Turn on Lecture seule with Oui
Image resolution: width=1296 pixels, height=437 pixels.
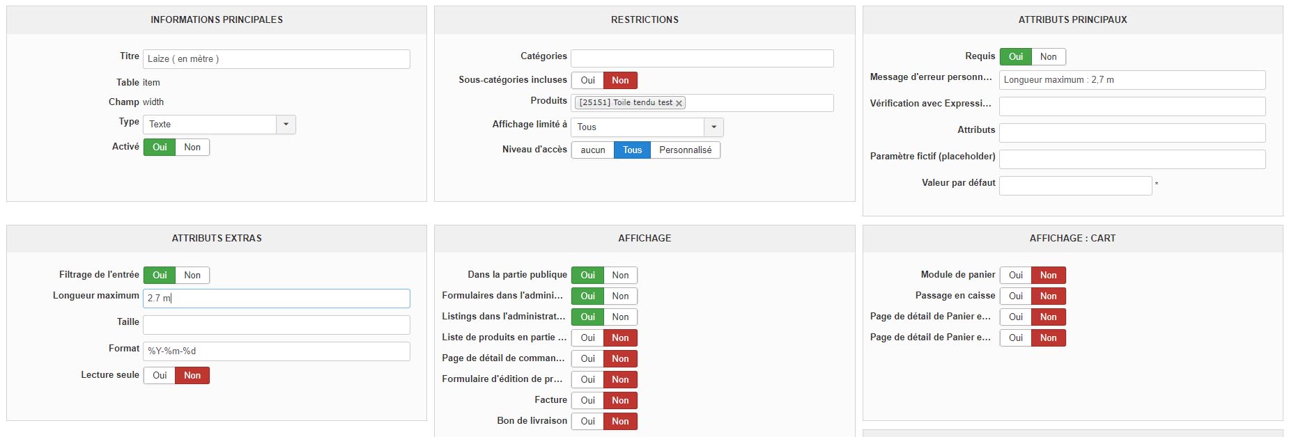coord(160,376)
